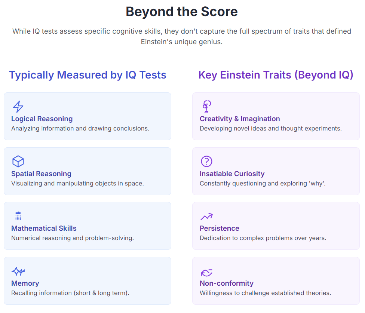This screenshot has height=313, width=365.
Task: Click the Typically Measured by IQ Tests heading
Action: pyautogui.click(x=88, y=75)
